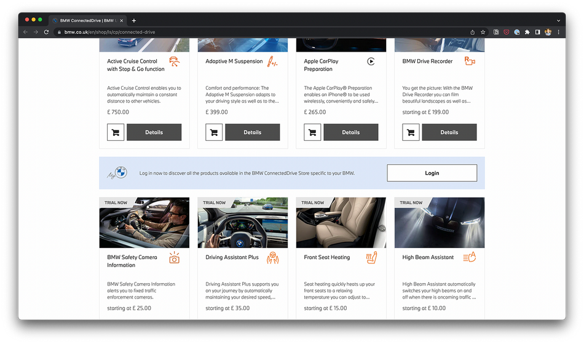Go back to the previous page
Screen dimensions: 584x344
(x=25, y=32)
